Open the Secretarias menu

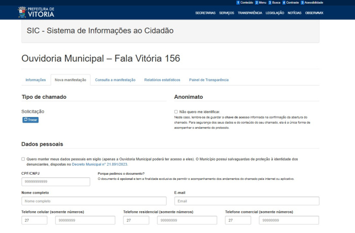(205, 13)
